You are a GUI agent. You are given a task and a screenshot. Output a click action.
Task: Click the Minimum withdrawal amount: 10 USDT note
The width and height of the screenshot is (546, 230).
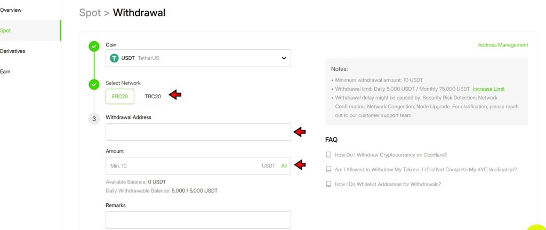(379, 80)
